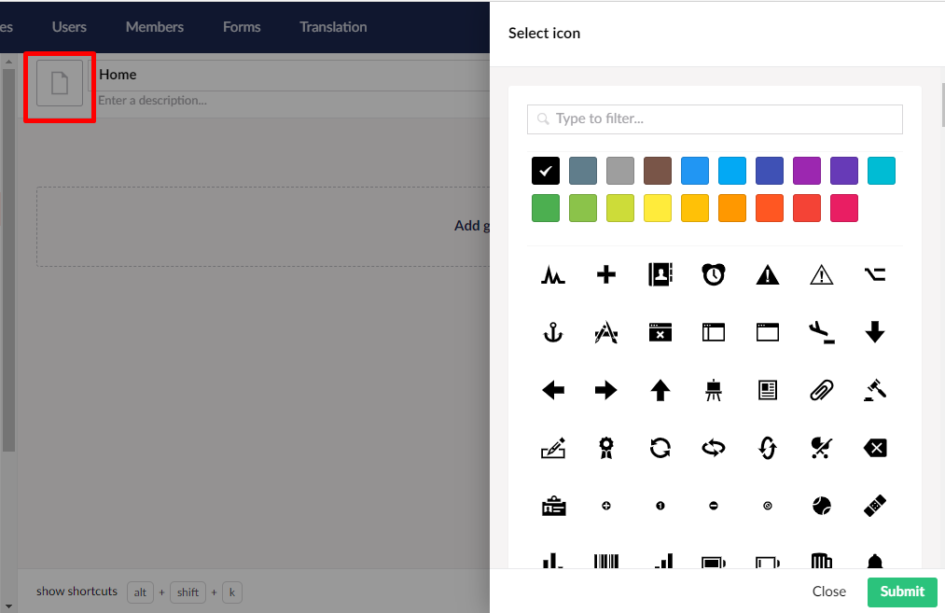Select the address book icon

660,274
